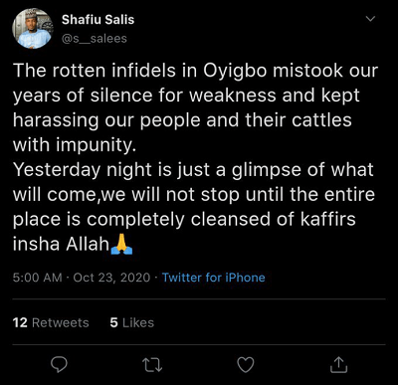The width and height of the screenshot is (398, 385).
Task: Expand the tweet options chevron
Action: pyautogui.click(x=370, y=19)
